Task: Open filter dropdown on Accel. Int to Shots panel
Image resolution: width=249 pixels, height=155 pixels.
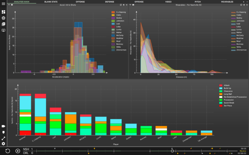Action: (9, 5)
